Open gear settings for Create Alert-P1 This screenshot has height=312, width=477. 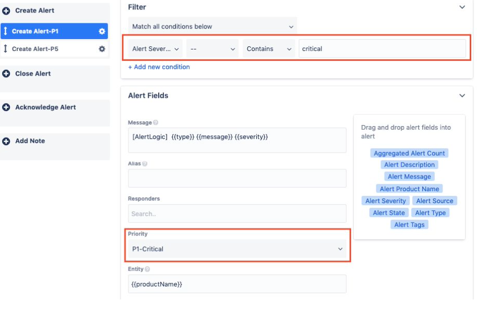(x=102, y=31)
